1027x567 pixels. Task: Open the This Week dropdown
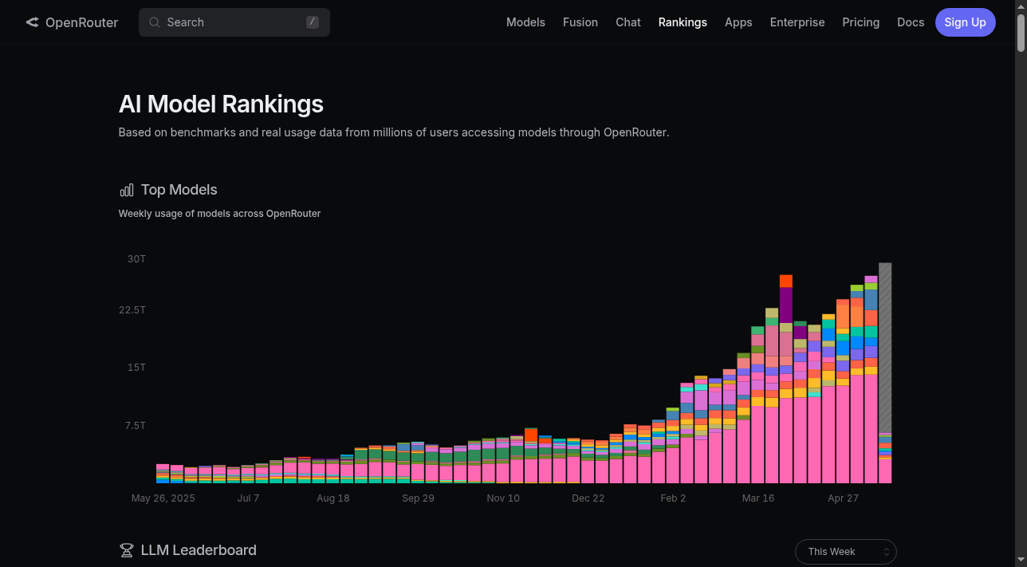(x=846, y=552)
